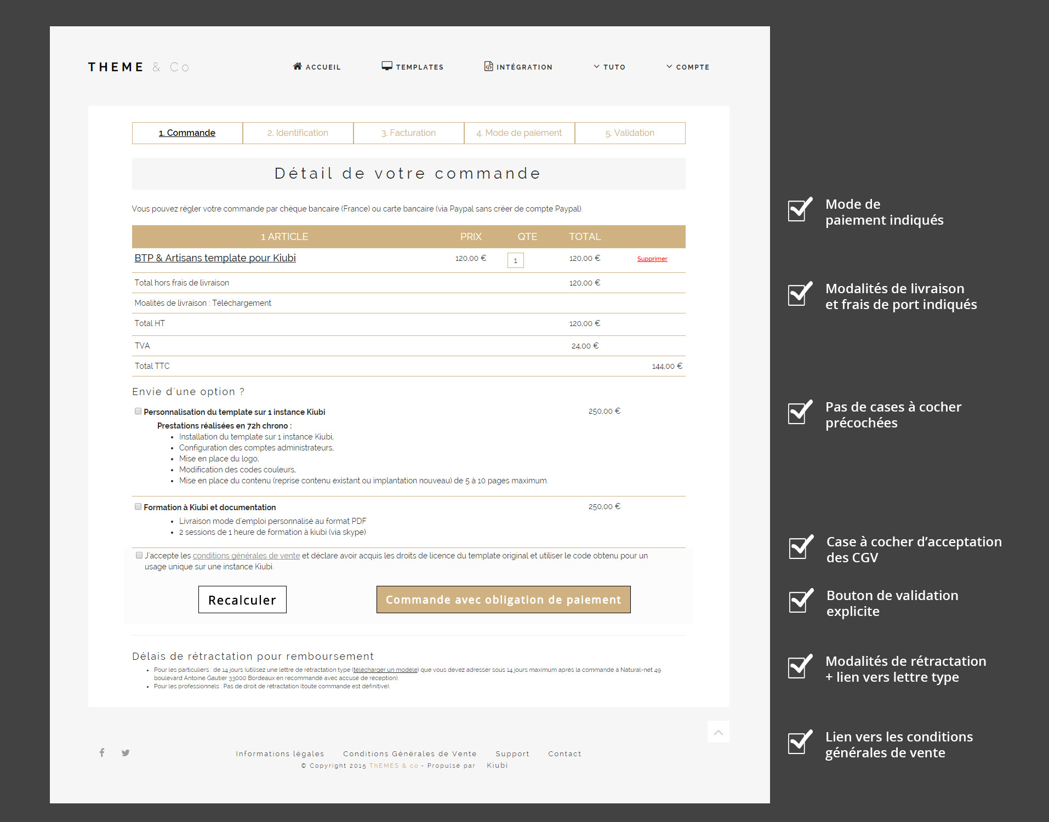Click the Personnalisation price 250,00 €
1049x822 pixels.
(x=605, y=411)
